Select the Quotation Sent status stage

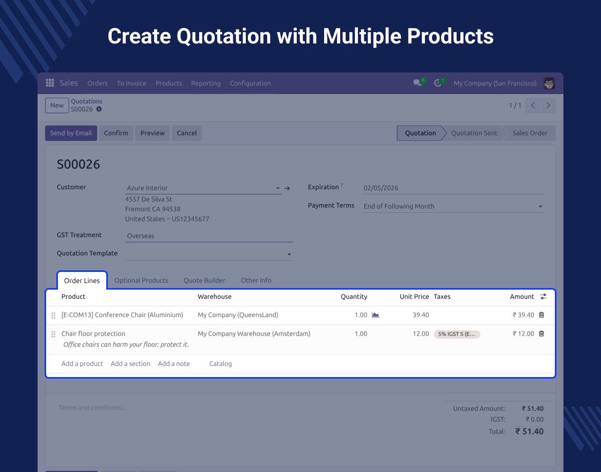pyautogui.click(x=474, y=133)
